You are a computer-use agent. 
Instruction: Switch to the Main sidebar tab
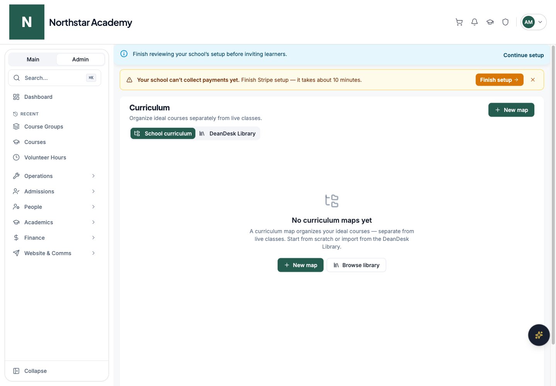click(x=33, y=59)
